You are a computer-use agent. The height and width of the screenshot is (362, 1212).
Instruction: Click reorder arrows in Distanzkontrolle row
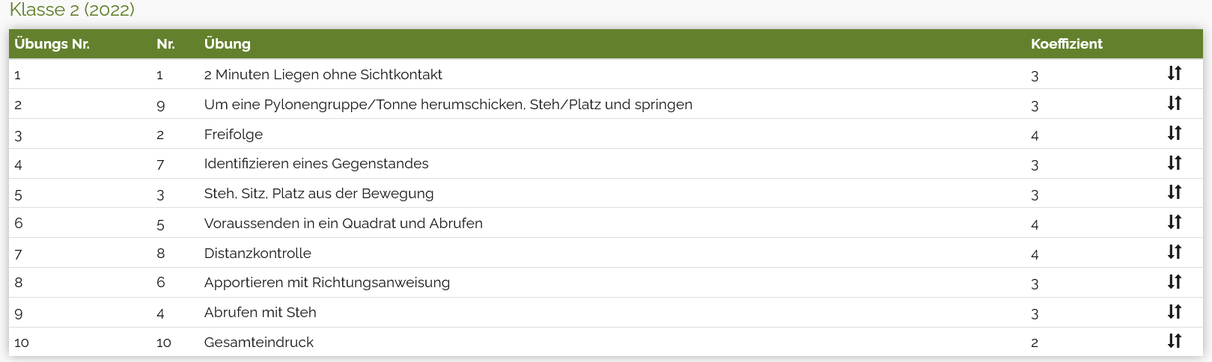[x=1174, y=252]
